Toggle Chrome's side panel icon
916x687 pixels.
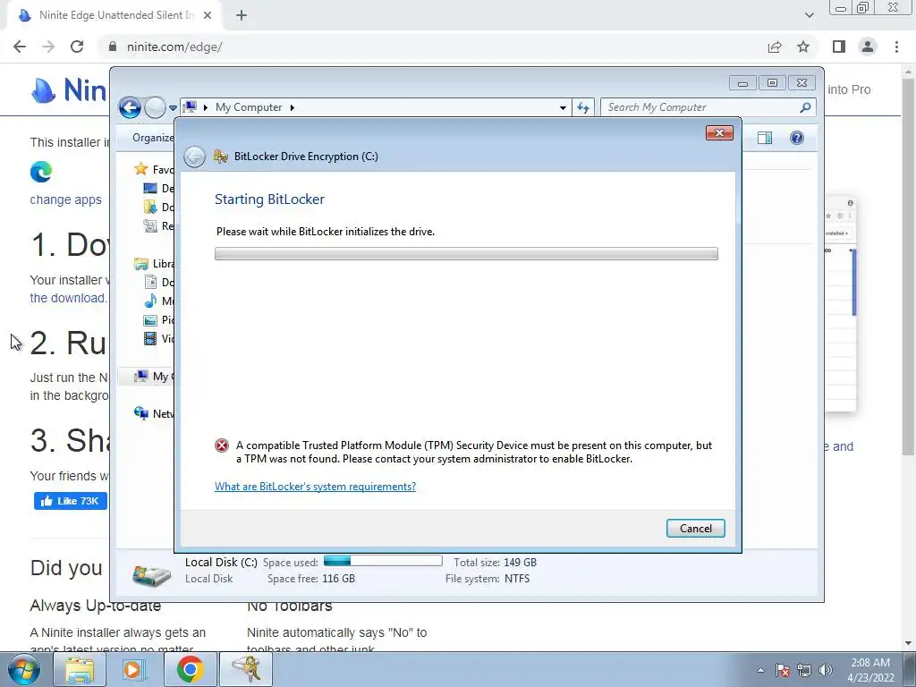[x=839, y=47]
